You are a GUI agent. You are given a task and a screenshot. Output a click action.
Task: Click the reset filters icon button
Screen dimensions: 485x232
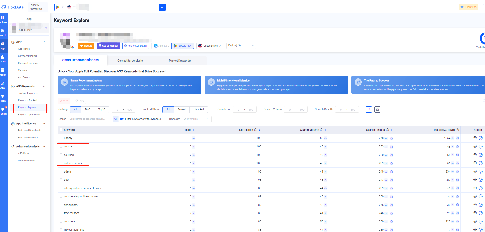378,109
